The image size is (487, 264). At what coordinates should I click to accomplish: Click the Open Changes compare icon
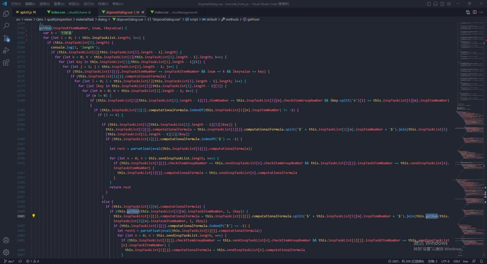pos(468,12)
